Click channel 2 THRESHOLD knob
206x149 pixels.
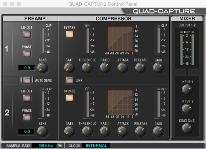pyautogui.click(x=87, y=131)
